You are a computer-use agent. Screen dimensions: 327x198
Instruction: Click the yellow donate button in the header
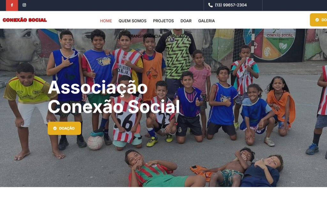click(318, 20)
